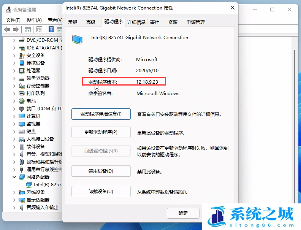The width and height of the screenshot is (301, 230).
Task: Click the driver version value 12.18.9.23
Action: coord(147,82)
